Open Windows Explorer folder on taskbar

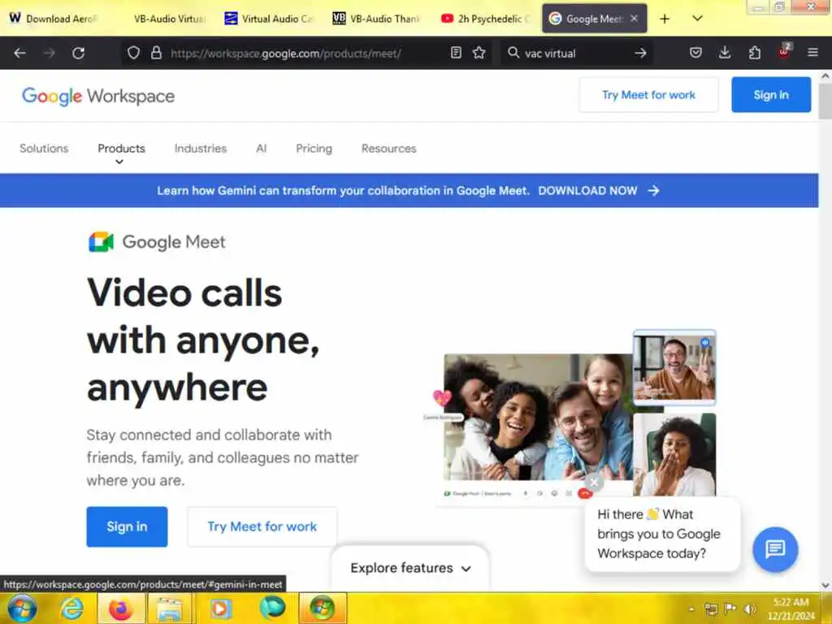(x=170, y=609)
